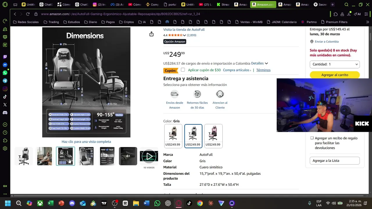Click Atencion al Cliente headset icon
The height and width of the screenshot is (209, 372).
(220, 94)
